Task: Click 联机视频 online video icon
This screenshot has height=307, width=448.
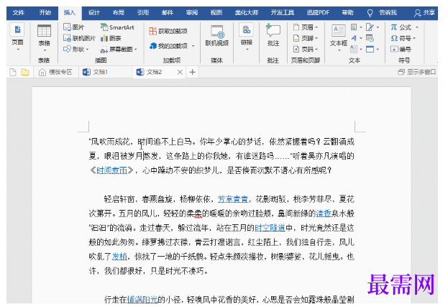Action: coord(217,36)
